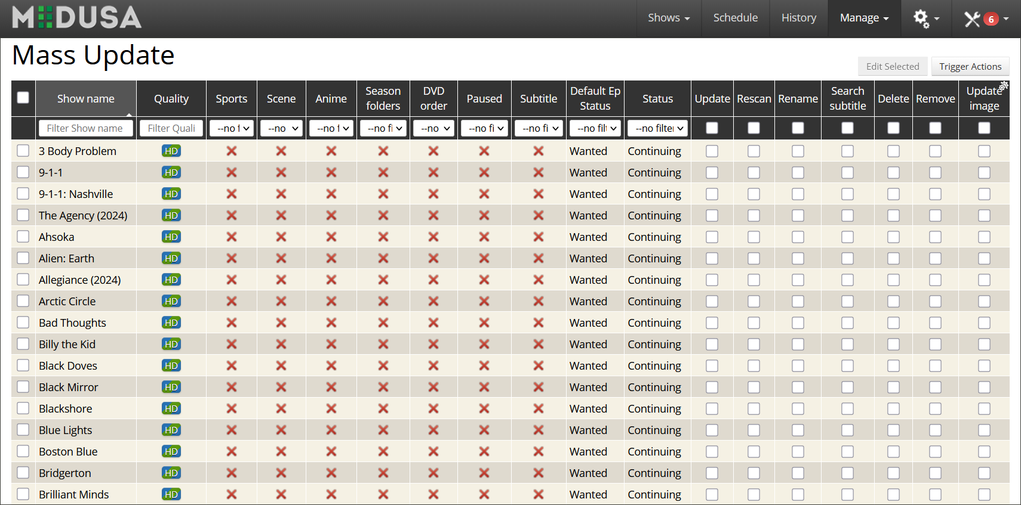Image resolution: width=1021 pixels, height=505 pixels.
Task: Open the Default Ep Status filter dropdown
Action: coord(595,128)
